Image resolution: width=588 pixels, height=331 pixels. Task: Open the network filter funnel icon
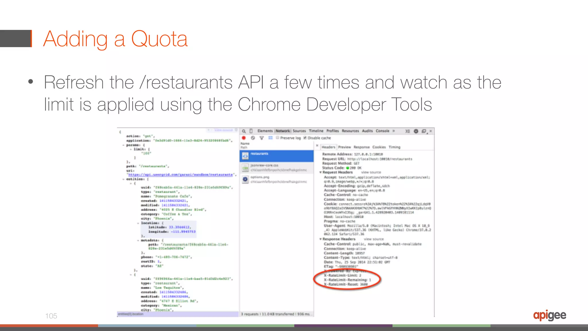point(262,138)
